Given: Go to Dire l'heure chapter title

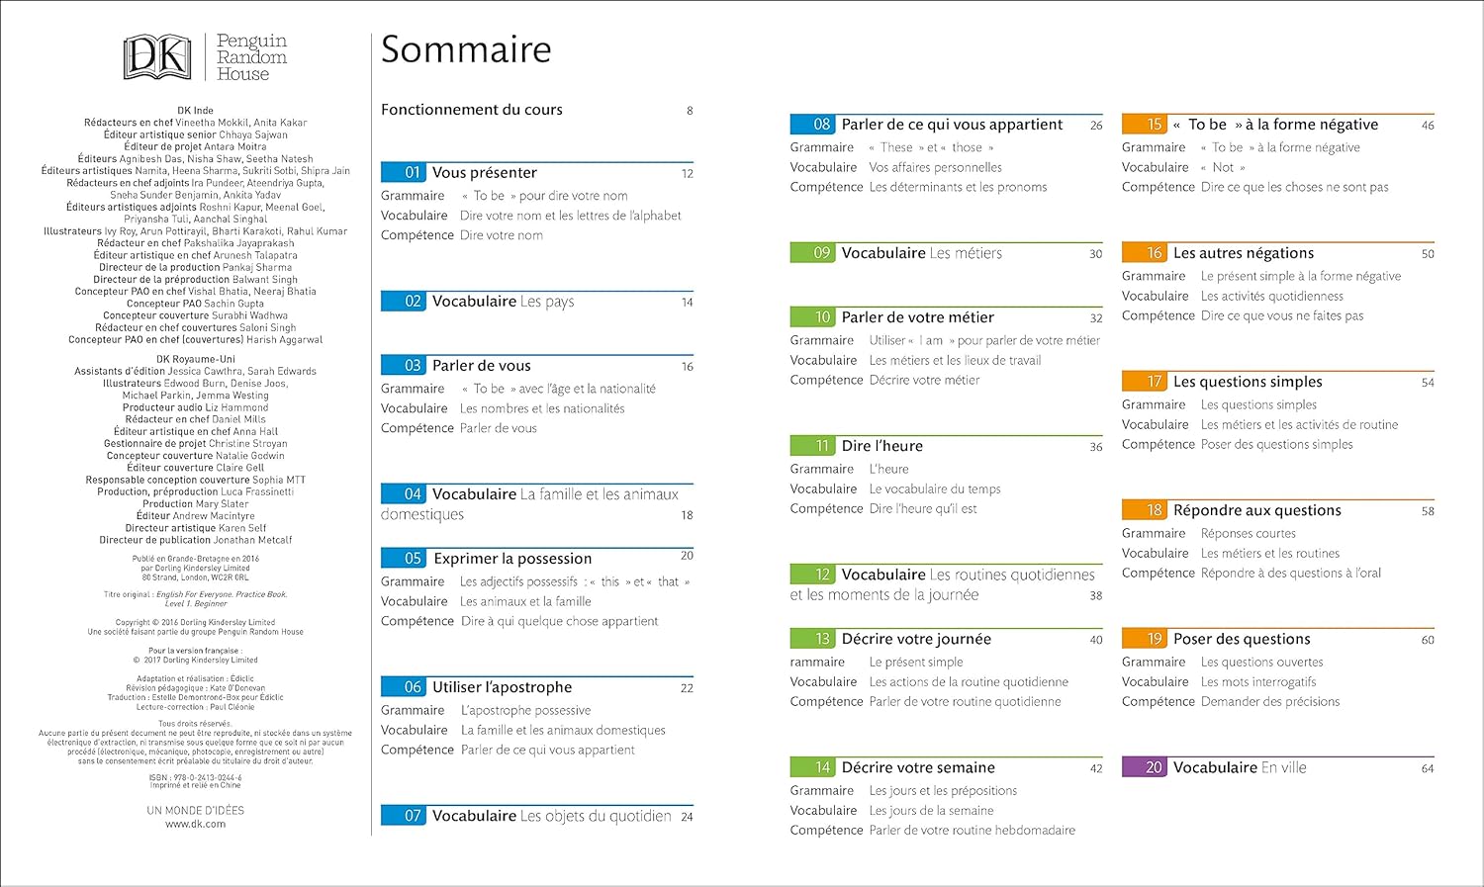Looking at the screenshot, I should pos(881,446).
